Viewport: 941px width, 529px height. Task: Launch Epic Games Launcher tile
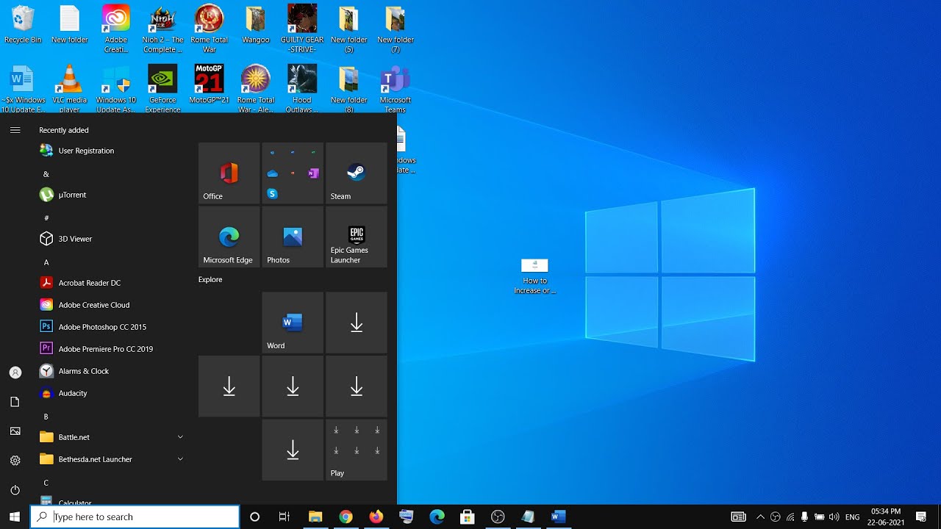tap(356, 237)
